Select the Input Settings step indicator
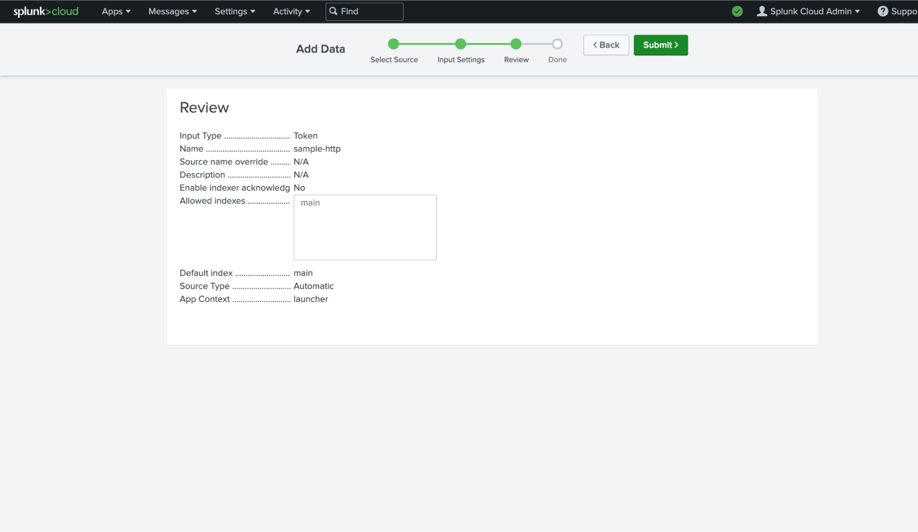Viewport: 918px width, 532px height. click(x=461, y=44)
